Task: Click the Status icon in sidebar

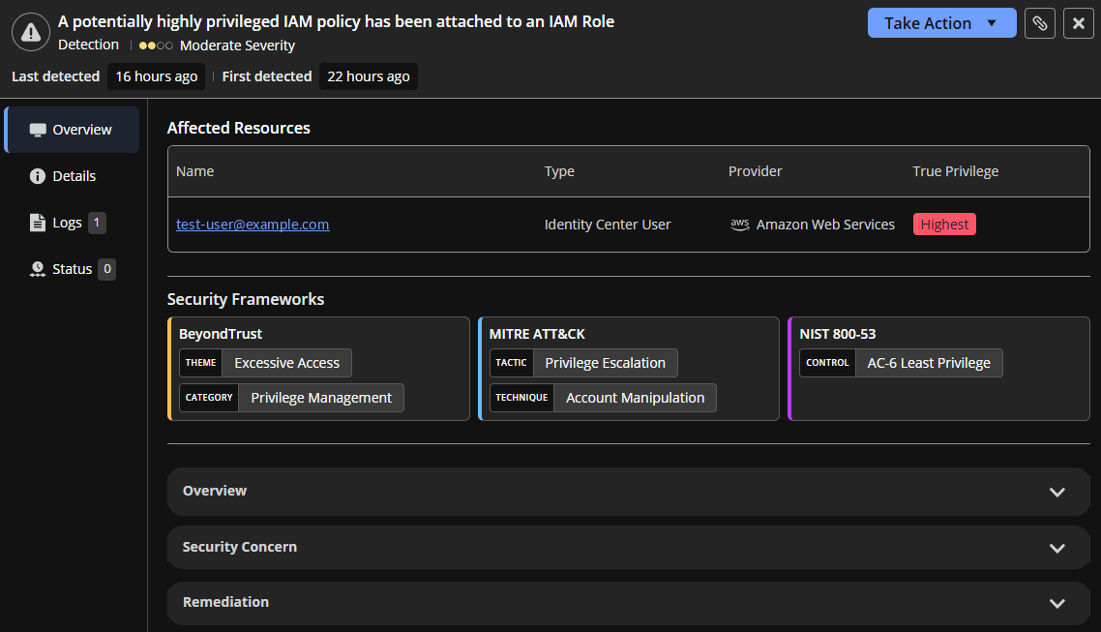Action: click(x=37, y=269)
